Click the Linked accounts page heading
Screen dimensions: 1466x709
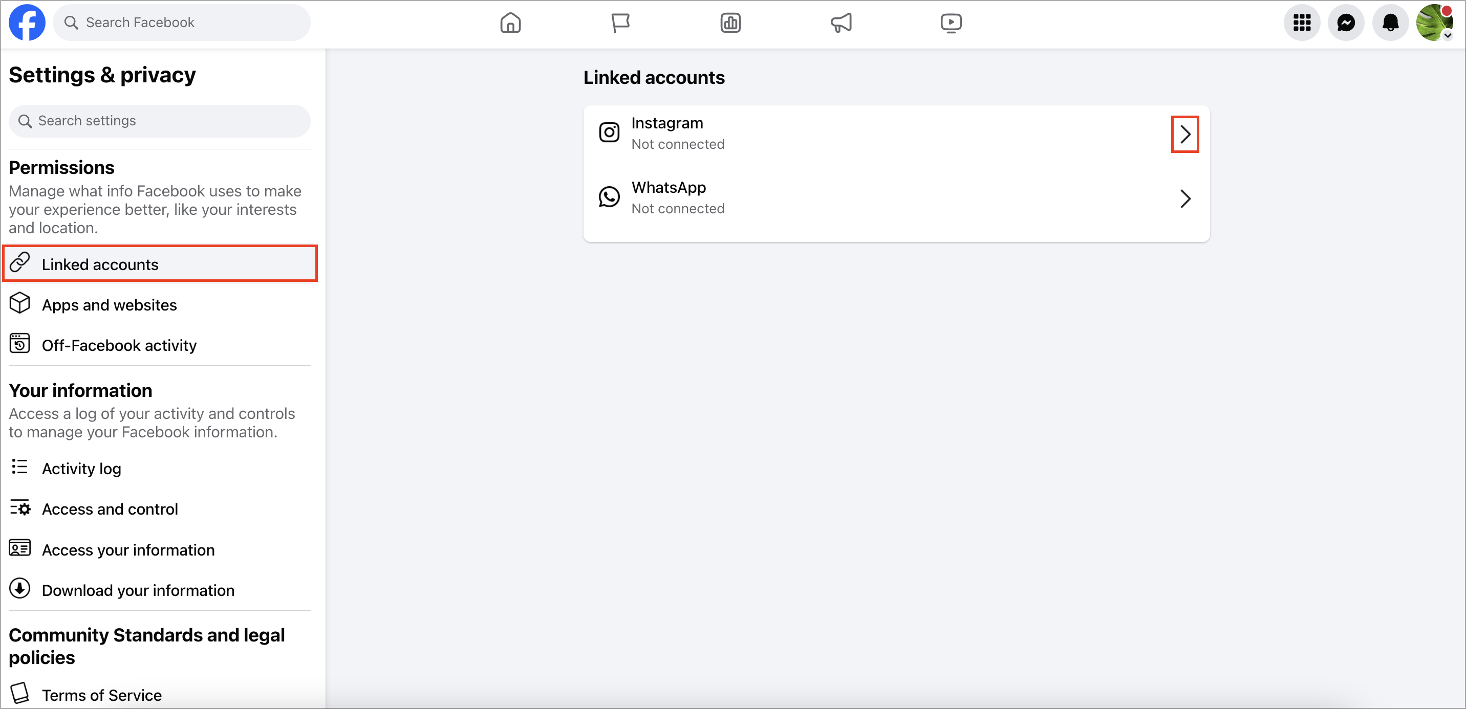[654, 77]
